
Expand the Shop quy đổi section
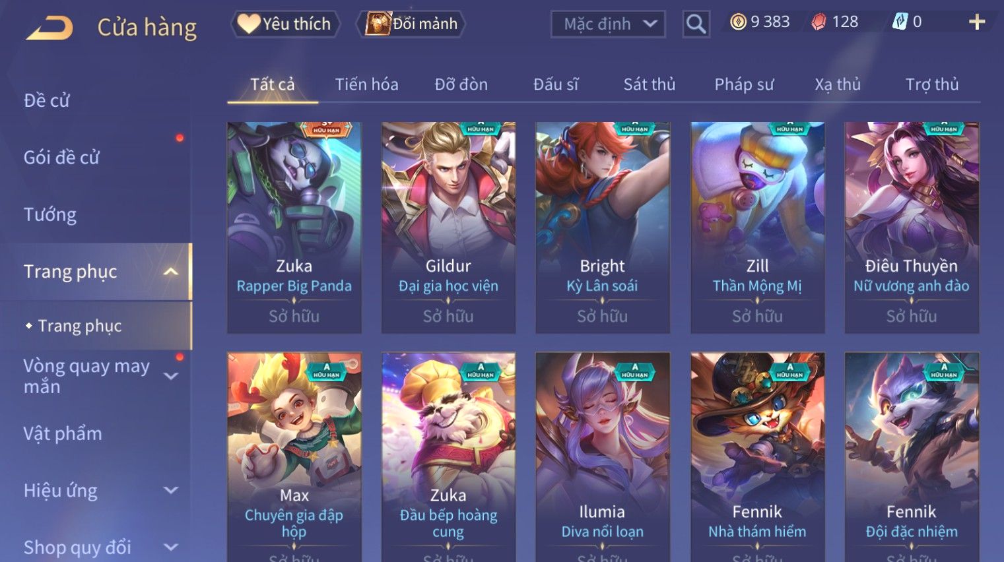click(x=171, y=547)
